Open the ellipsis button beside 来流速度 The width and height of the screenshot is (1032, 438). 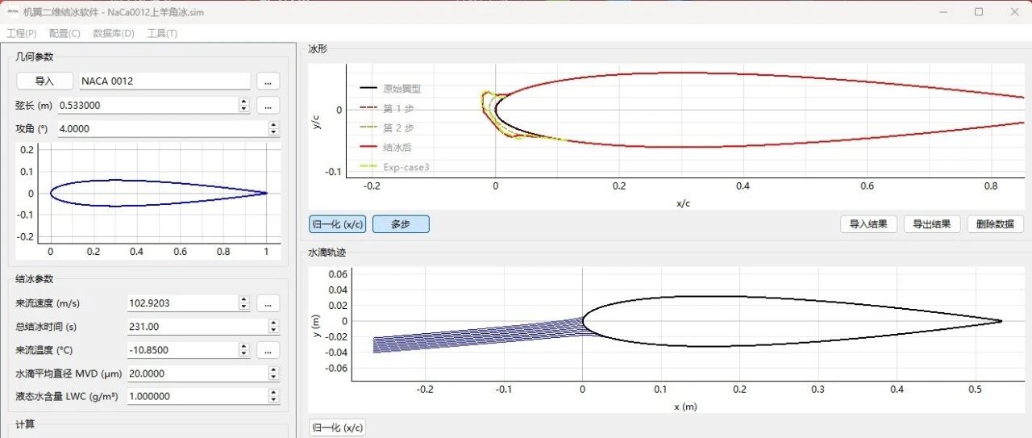[268, 303]
